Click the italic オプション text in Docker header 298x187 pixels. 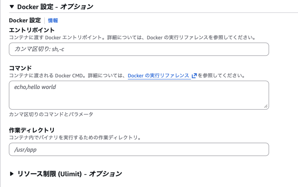tap(77, 7)
